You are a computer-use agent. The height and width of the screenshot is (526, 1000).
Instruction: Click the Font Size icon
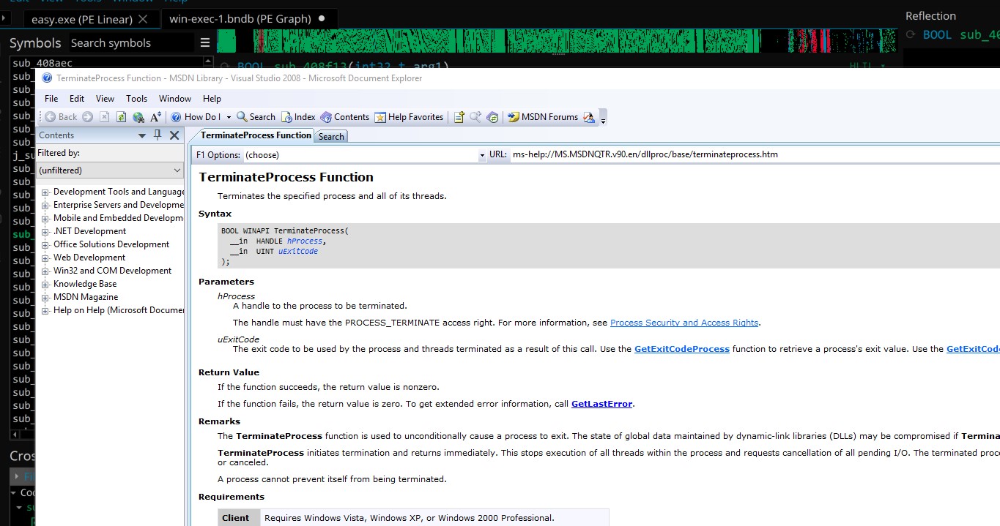[x=155, y=117]
